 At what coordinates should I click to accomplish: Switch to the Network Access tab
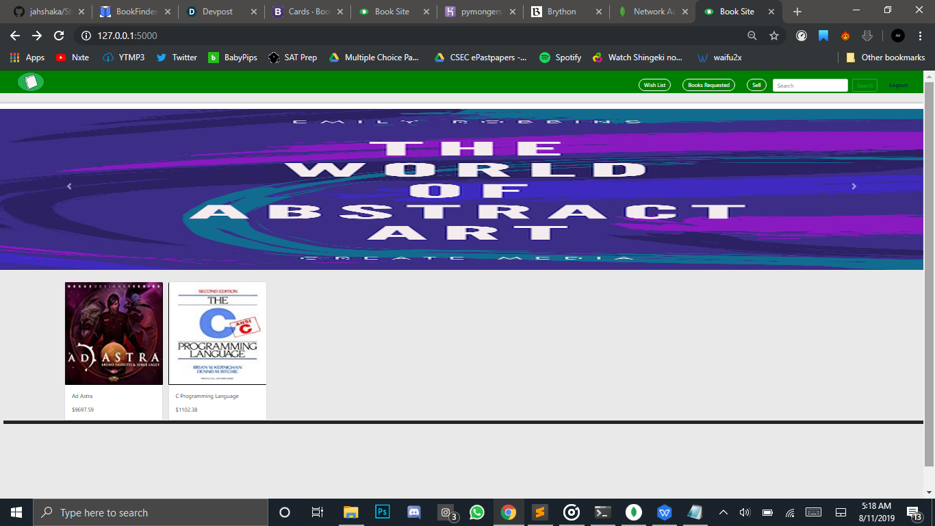(x=652, y=12)
